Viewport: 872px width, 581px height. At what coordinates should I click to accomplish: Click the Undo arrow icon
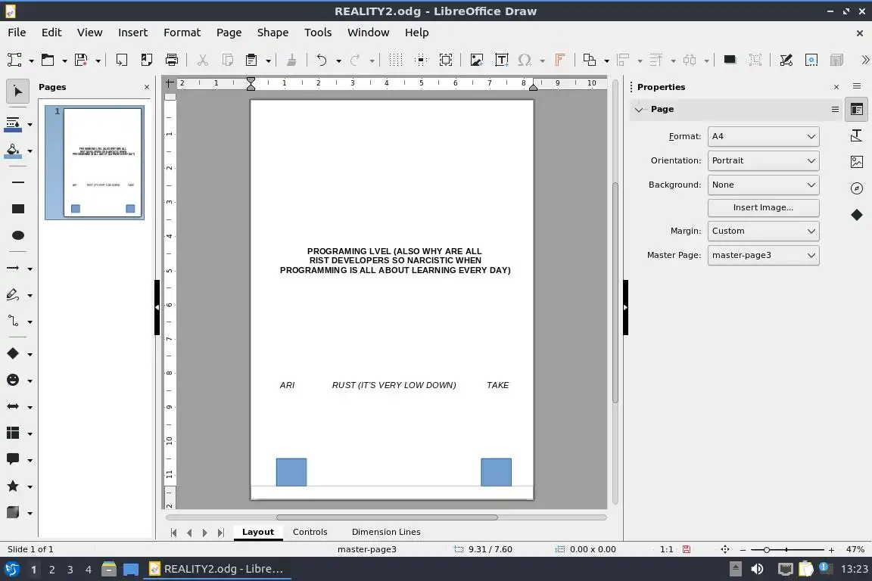[322, 60]
